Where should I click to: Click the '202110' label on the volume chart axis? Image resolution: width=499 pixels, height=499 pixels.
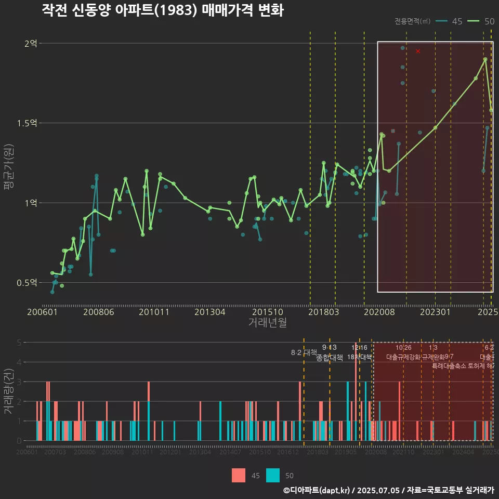click(403, 452)
